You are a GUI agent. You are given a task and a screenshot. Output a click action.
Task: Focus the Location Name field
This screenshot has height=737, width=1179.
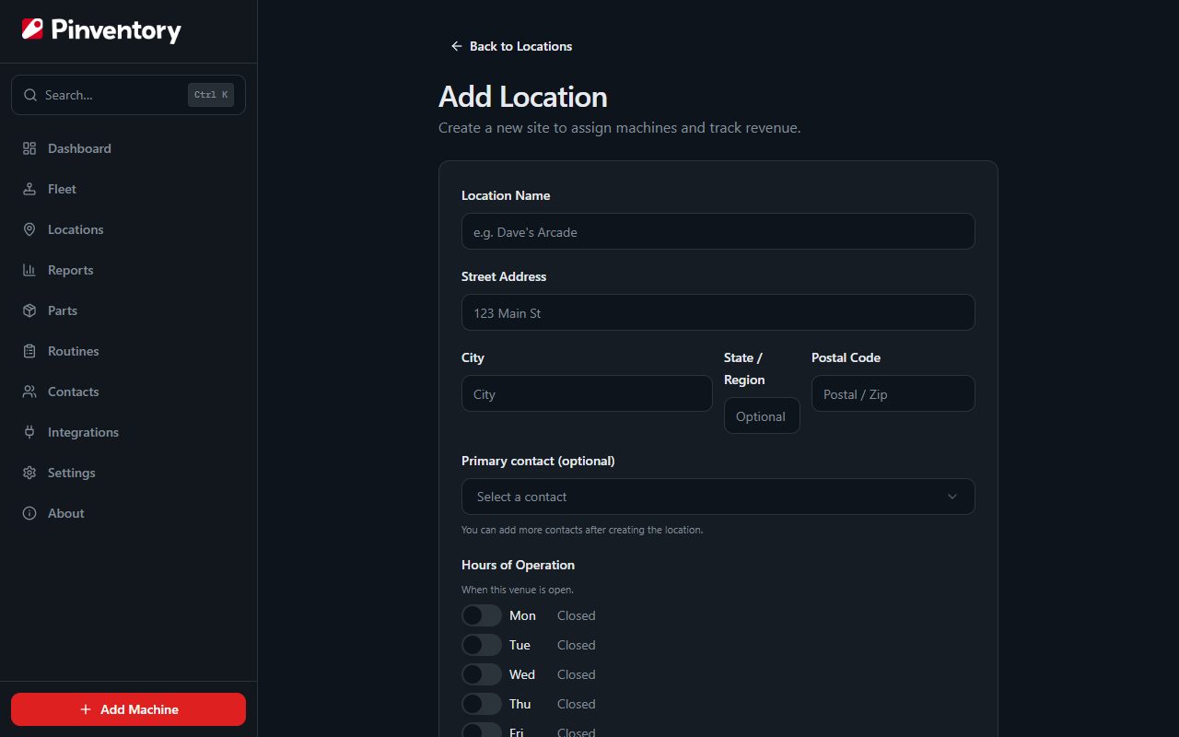[x=718, y=231]
